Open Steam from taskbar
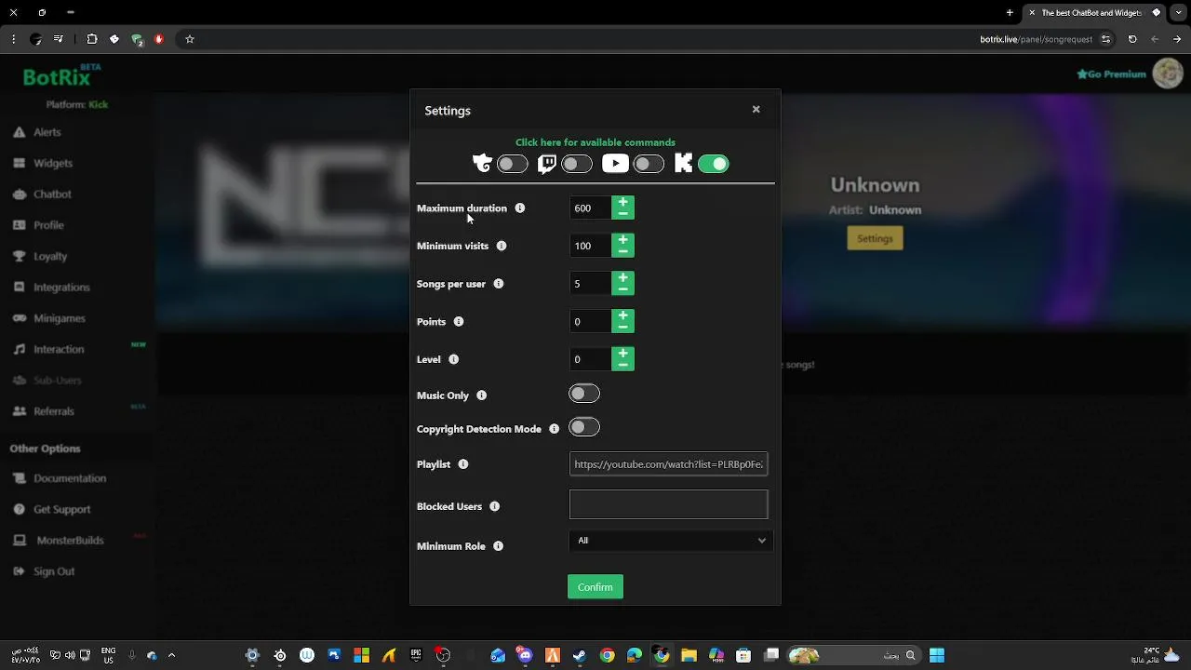The width and height of the screenshot is (1191, 670). coord(580,655)
